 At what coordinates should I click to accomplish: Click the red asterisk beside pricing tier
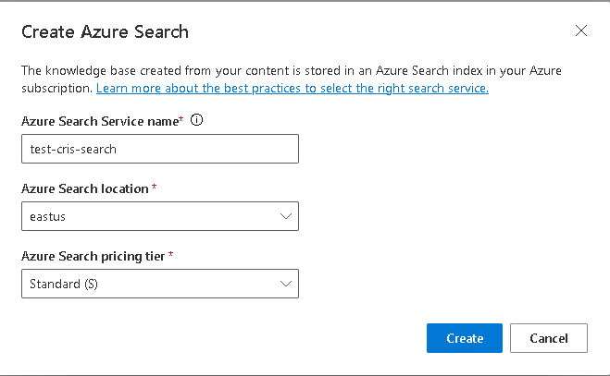[171, 256]
